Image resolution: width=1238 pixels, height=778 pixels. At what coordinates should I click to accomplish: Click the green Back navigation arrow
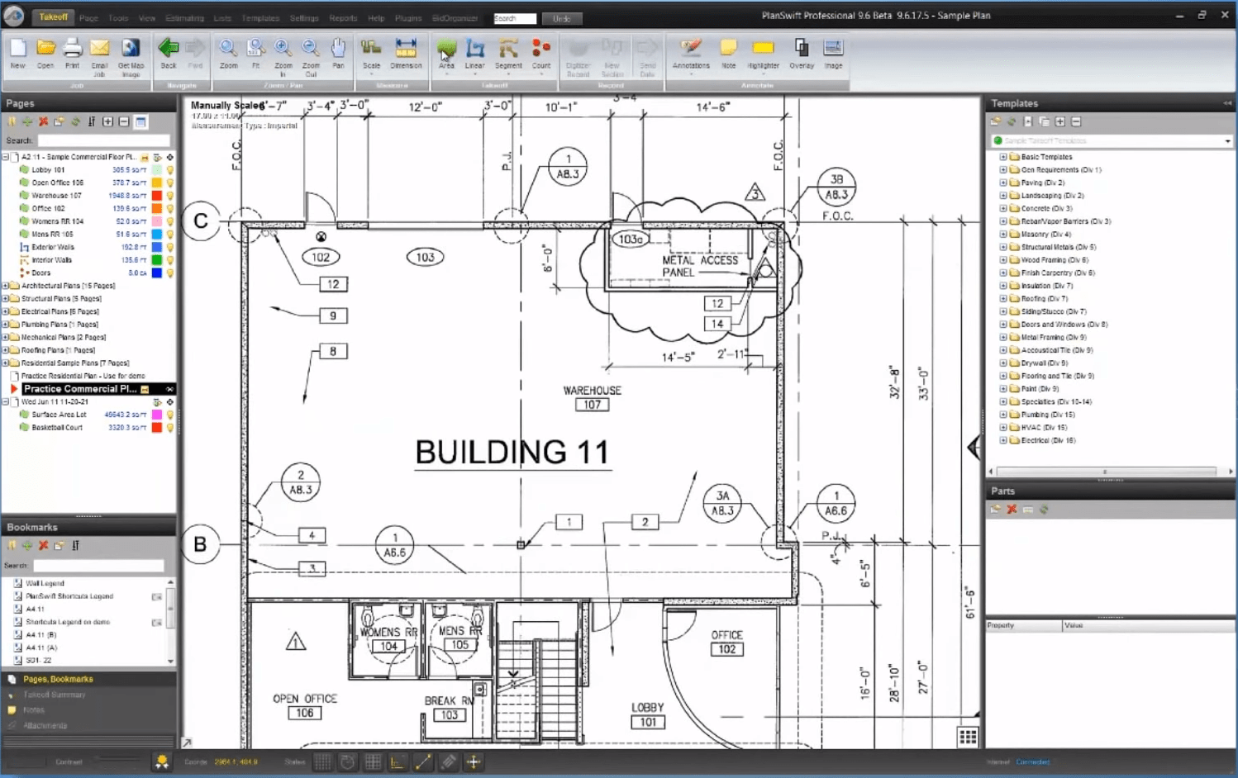[x=169, y=53]
